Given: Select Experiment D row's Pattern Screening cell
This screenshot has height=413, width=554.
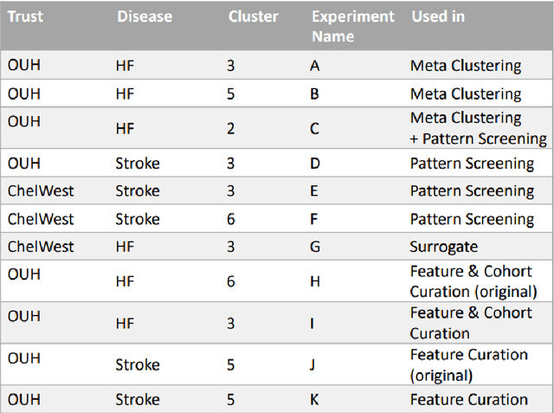Looking at the screenshot, I should 471,164.
